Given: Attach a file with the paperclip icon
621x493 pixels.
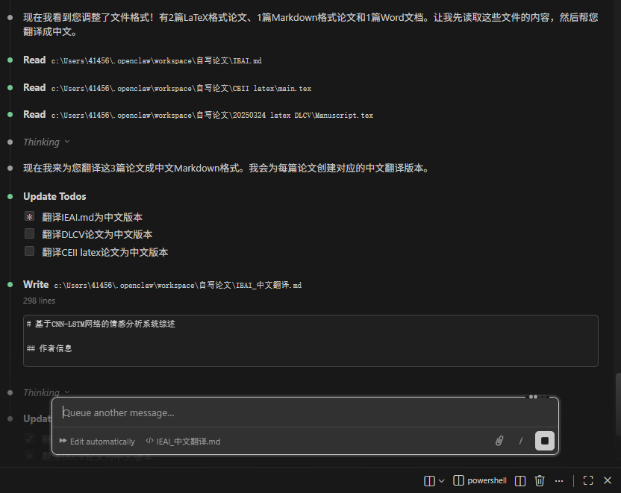Looking at the screenshot, I should pyautogui.click(x=499, y=441).
